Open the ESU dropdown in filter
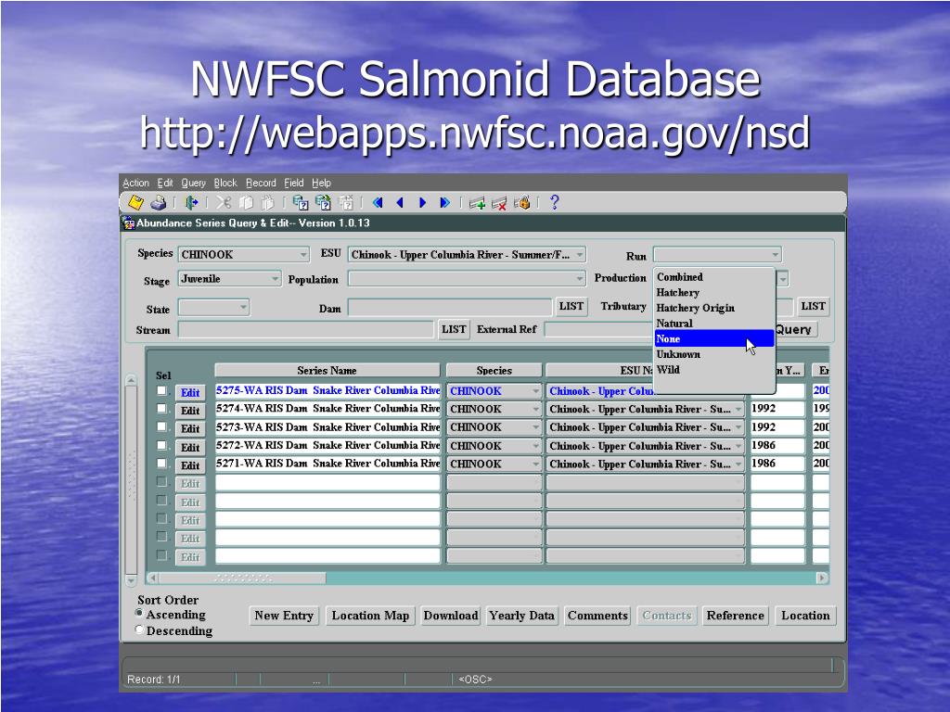Viewport: 950px width, 712px height. (580, 255)
